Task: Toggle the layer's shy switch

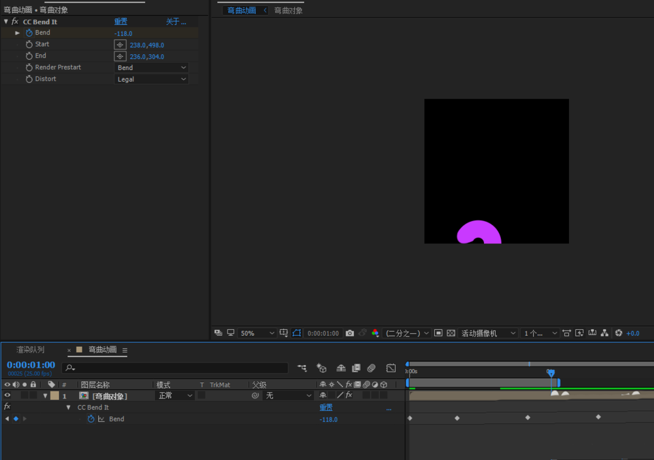Action: 322,395
